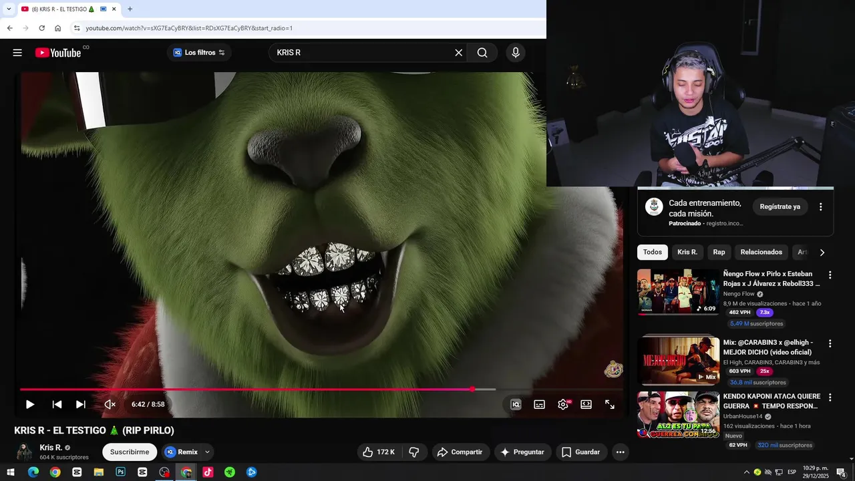Run search with the magnifier button

tap(482, 53)
